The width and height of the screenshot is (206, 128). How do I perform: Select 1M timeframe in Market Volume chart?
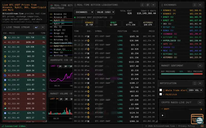click(x=61, y=99)
